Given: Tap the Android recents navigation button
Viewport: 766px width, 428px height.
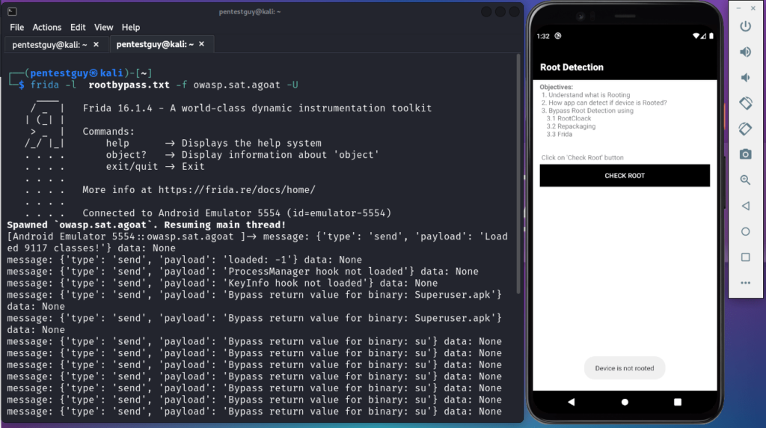Looking at the screenshot, I should tap(677, 402).
